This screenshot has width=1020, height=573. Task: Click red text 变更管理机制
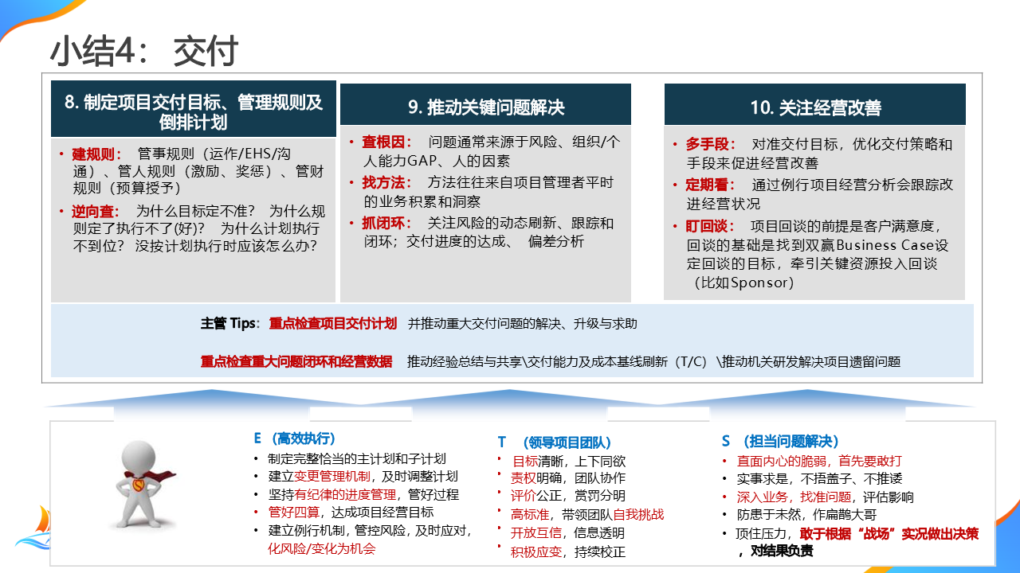332,477
